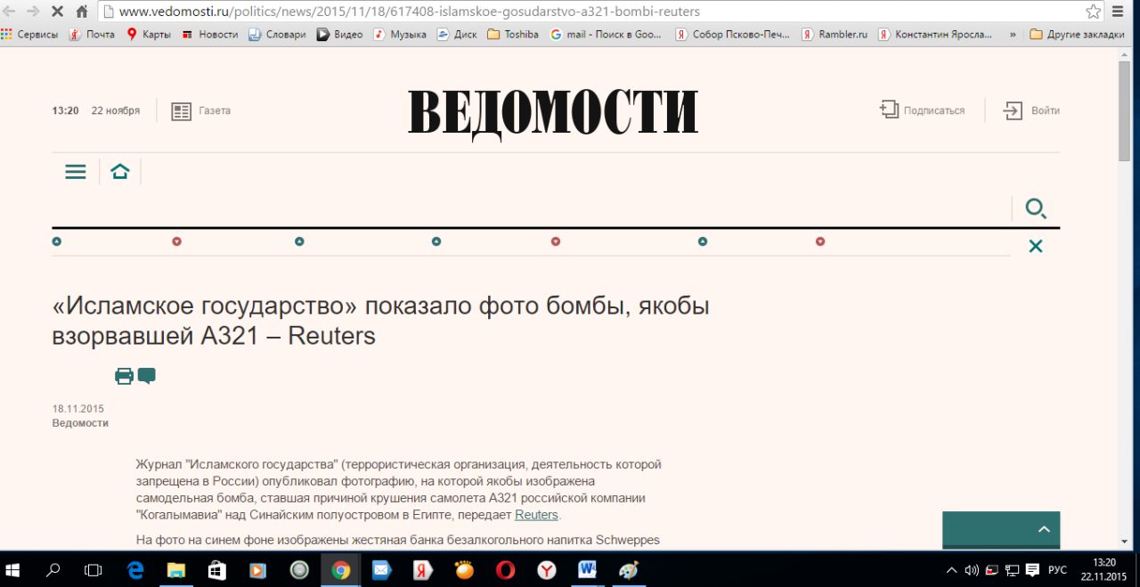Image resolution: width=1140 pixels, height=587 pixels.
Task: Click Войти login button
Action: click(x=1031, y=110)
